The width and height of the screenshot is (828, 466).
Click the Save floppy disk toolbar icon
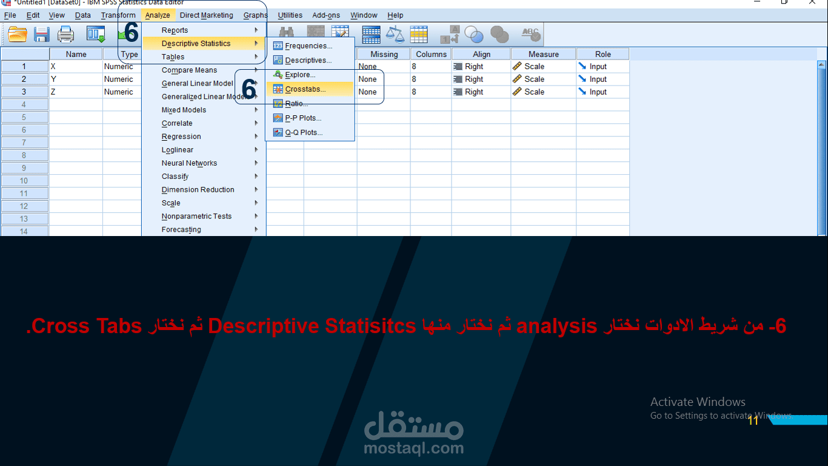(42, 35)
